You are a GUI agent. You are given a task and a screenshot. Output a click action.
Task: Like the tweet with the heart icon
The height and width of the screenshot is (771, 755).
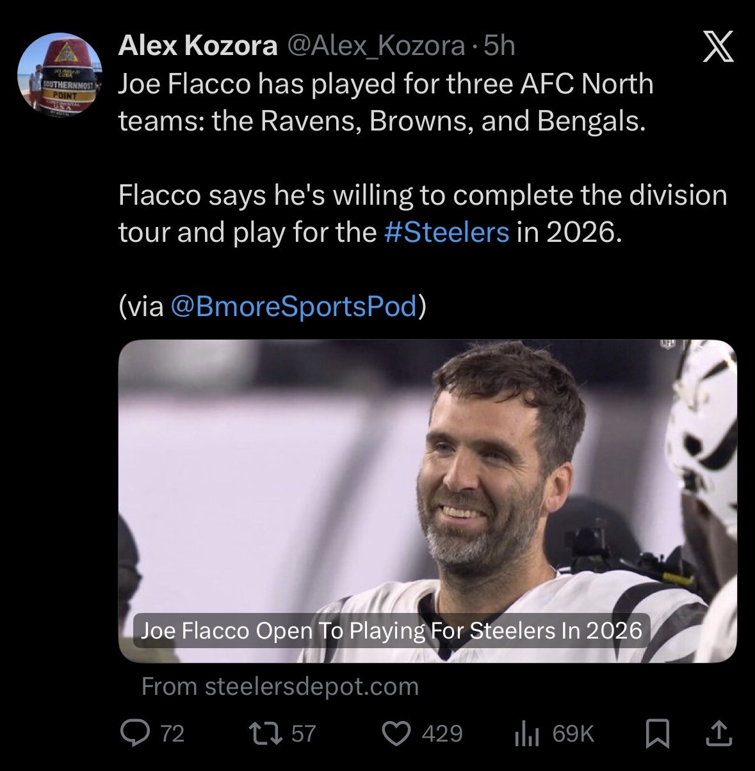(396, 733)
